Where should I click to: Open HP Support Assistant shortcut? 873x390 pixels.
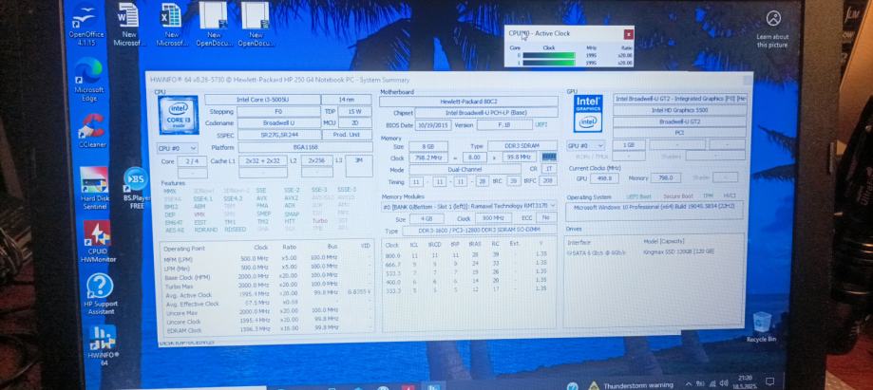[101, 295]
